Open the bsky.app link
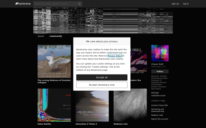206x128 pixels. [x=155, y=93]
